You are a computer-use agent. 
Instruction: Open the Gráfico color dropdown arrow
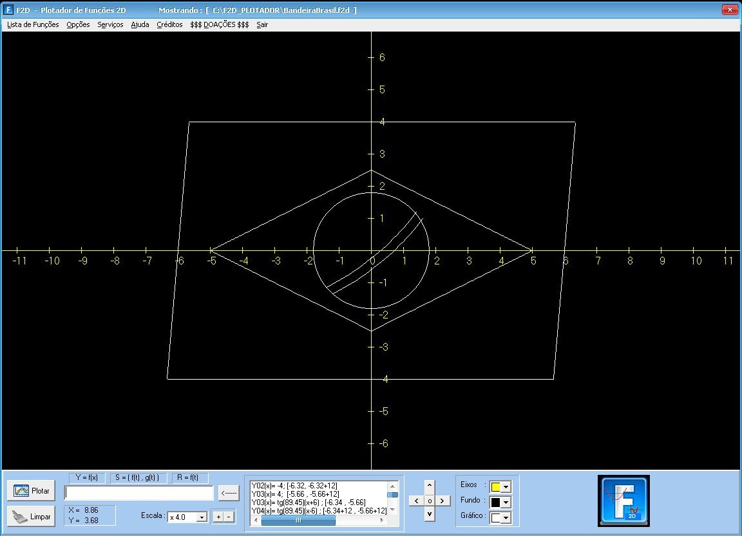[506, 518]
